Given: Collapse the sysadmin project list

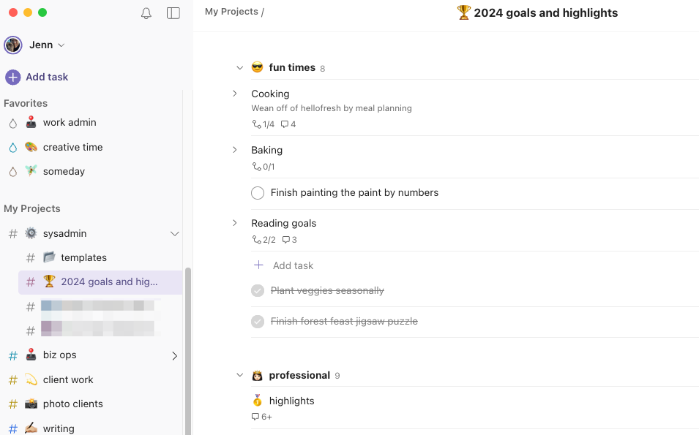Looking at the screenshot, I should (174, 234).
